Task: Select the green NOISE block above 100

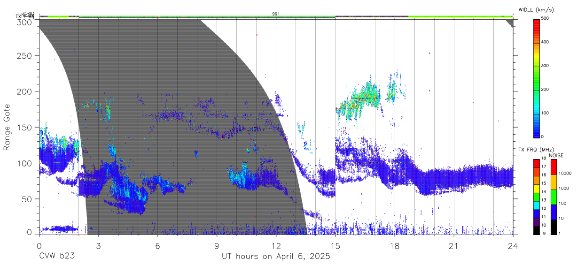Action: pyautogui.click(x=553, y=196)
